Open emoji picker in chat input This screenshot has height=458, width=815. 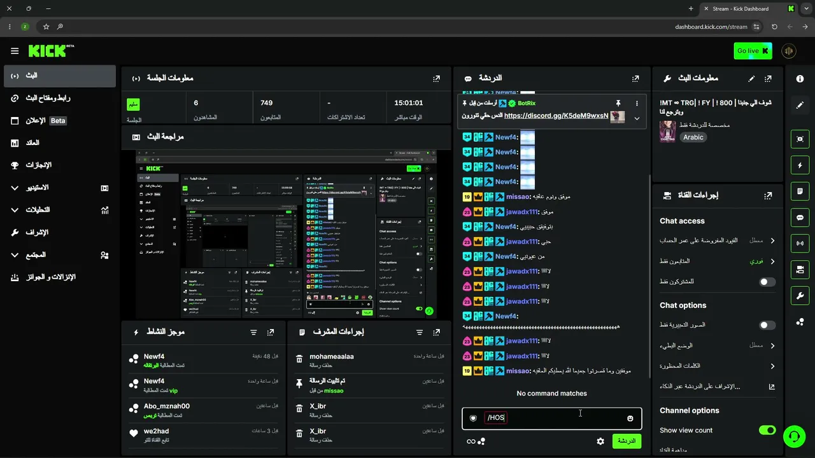[x=630, y=418]
